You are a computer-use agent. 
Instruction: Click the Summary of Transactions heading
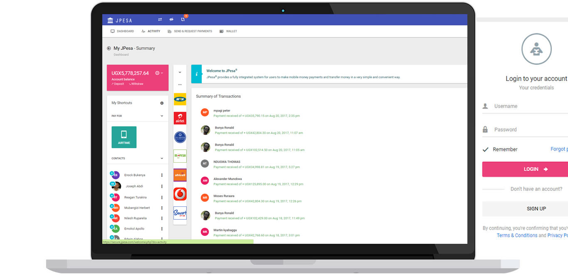tap(218, 97)
